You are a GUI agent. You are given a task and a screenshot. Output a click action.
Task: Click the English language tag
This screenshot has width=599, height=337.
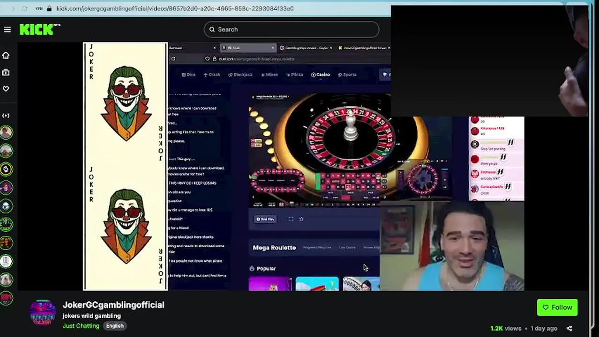(x=115, y=326)
